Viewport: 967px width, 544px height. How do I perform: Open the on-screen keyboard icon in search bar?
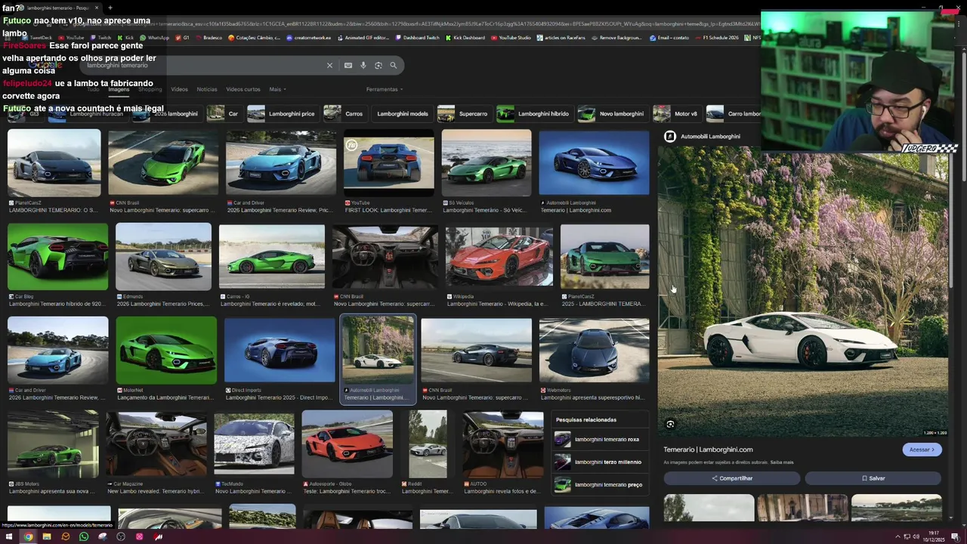click(348, 66)
